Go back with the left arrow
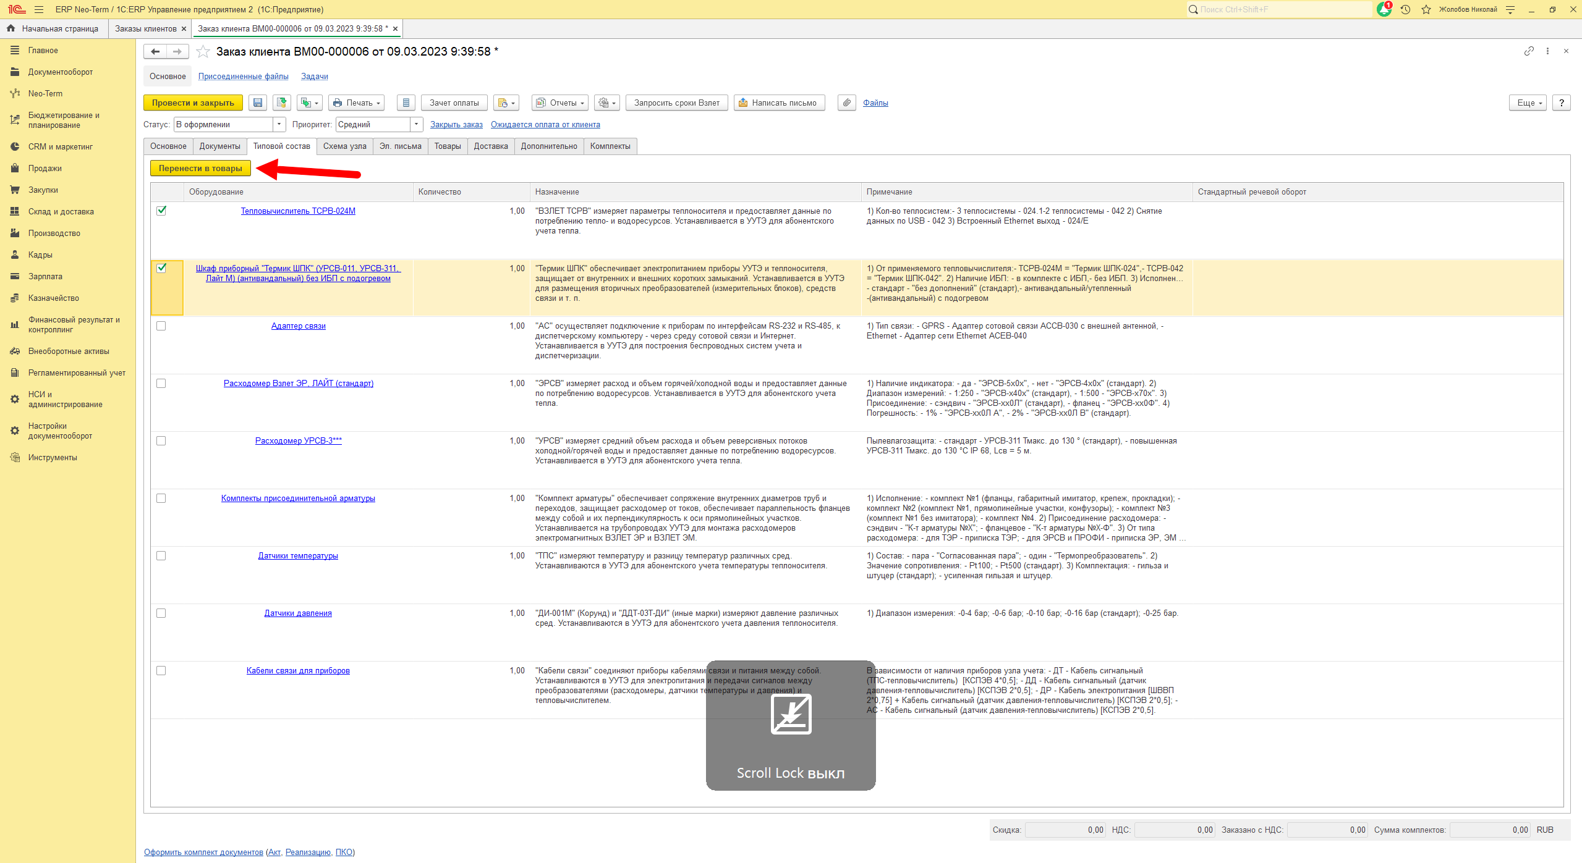 (x=155, y=51)
